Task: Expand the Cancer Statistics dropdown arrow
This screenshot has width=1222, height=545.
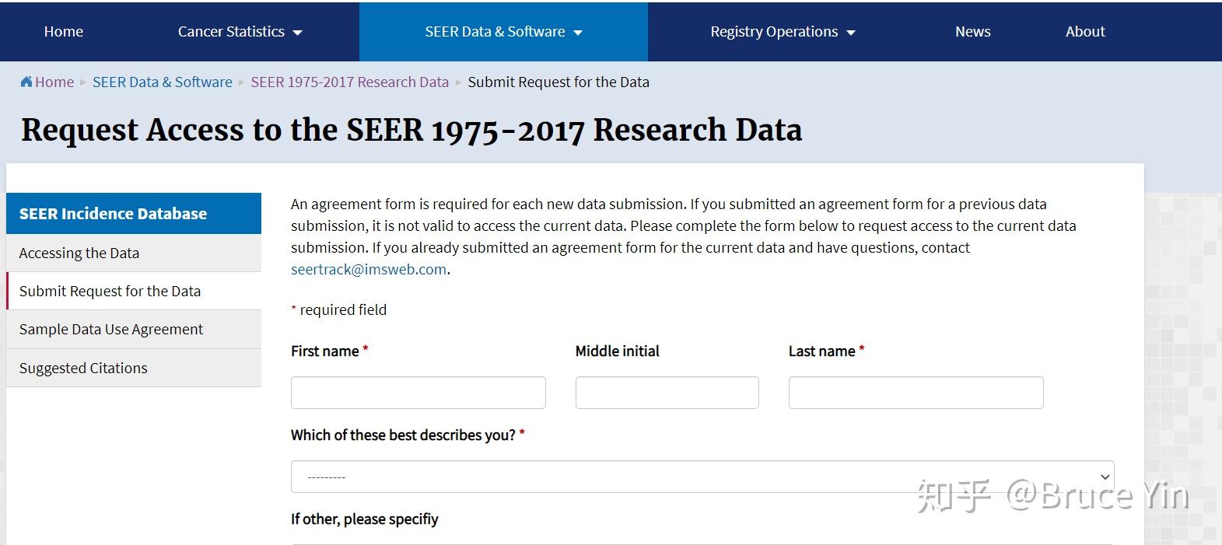Action: [x=298, y=33]
